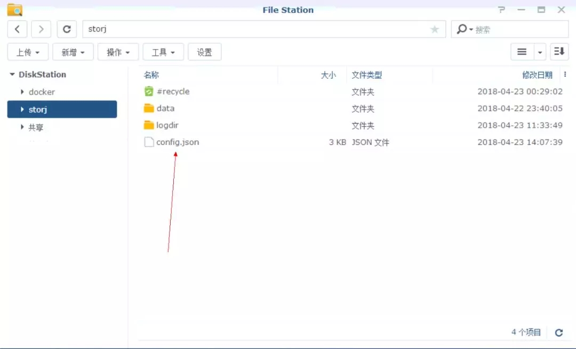
Task: Close the File Station window
Action: click(561, 10)
